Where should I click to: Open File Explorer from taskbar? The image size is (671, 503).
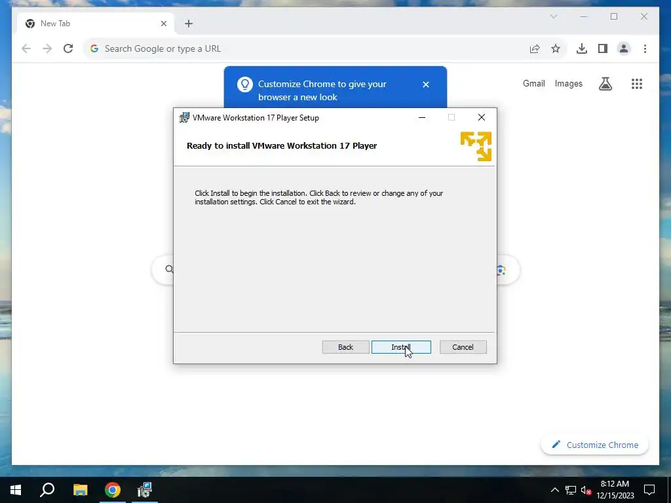80,490
